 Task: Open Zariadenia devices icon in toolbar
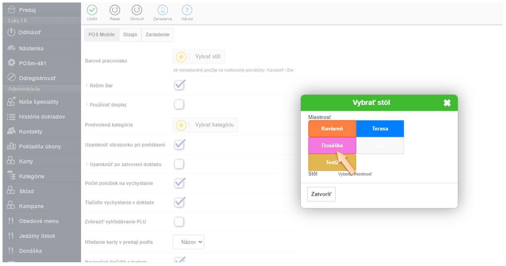click(162, 10)
